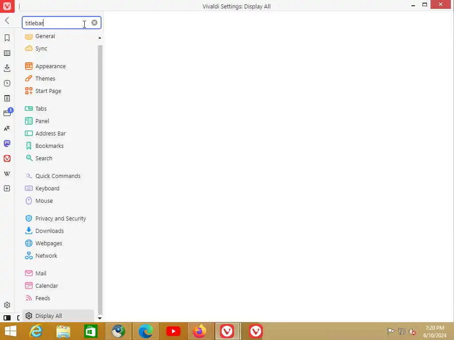Open Settings gear in the side panel
The width and height of the screenshot is (454, 340).
coord(7,305)
